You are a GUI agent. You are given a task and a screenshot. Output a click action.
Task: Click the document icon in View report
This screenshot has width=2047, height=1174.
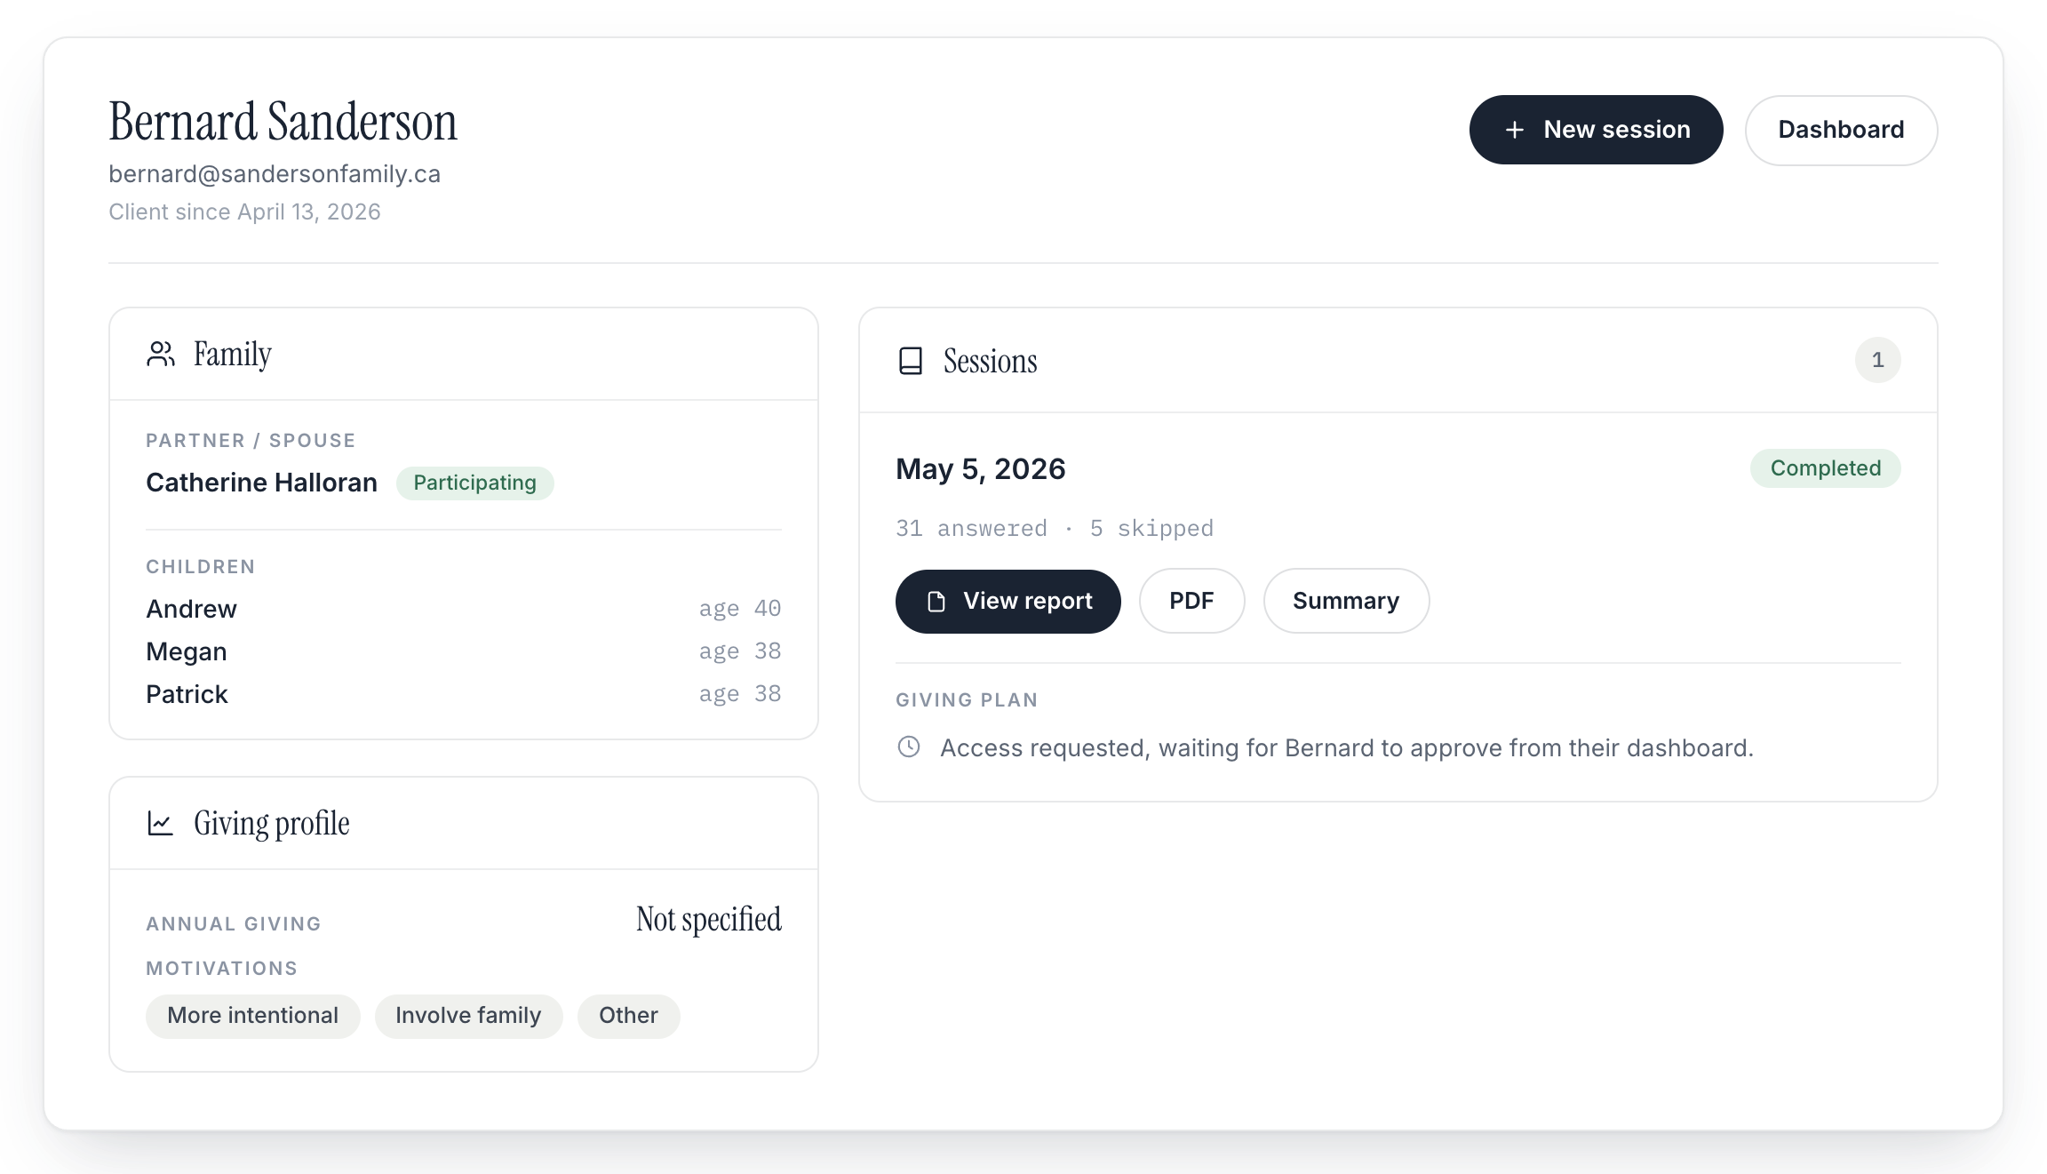coord(936,602)
